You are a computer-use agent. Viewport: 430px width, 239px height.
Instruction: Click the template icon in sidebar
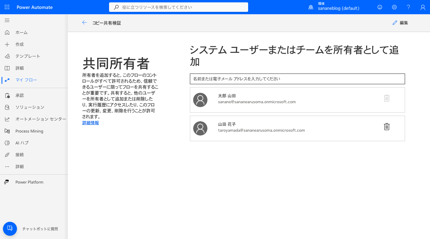[7, 56]
